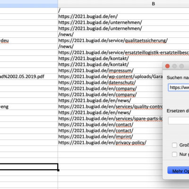
Task: Select the impressum URL cell
Action: coord(110,70)
